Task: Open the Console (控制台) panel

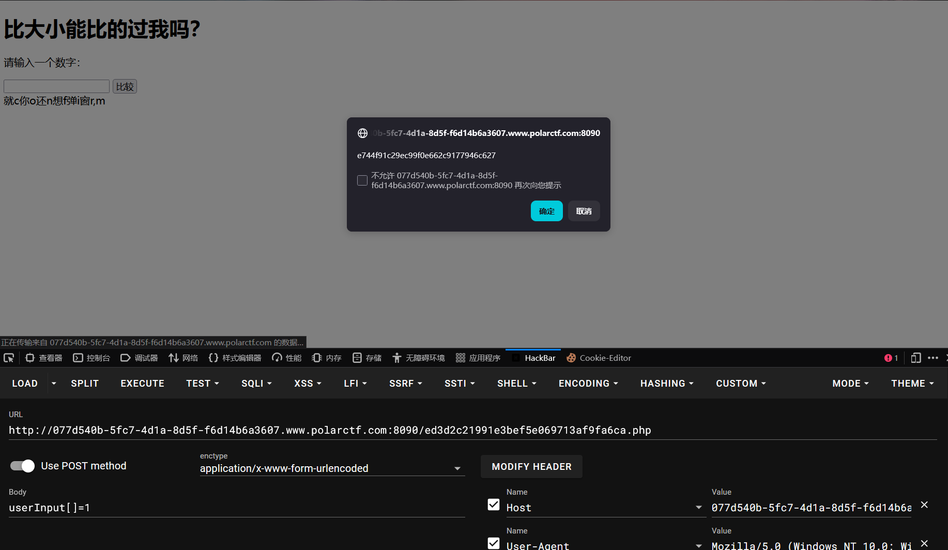Action: pos(91,358)
